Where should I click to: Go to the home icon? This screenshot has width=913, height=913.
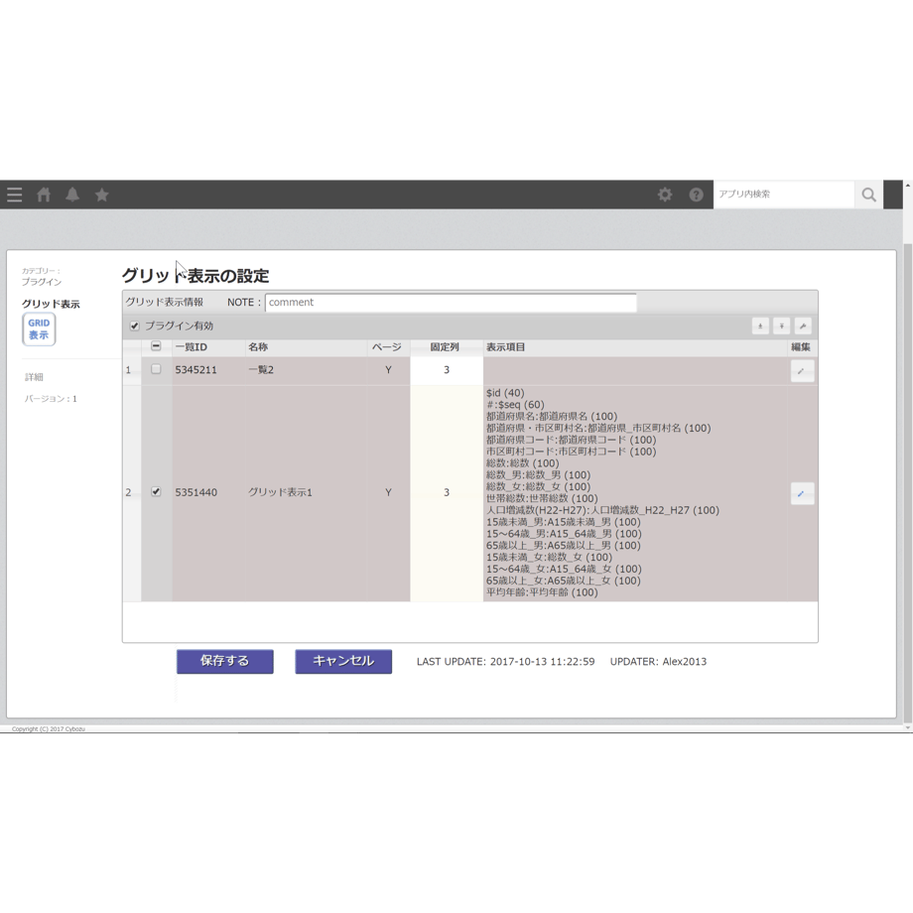click(44, 195)
